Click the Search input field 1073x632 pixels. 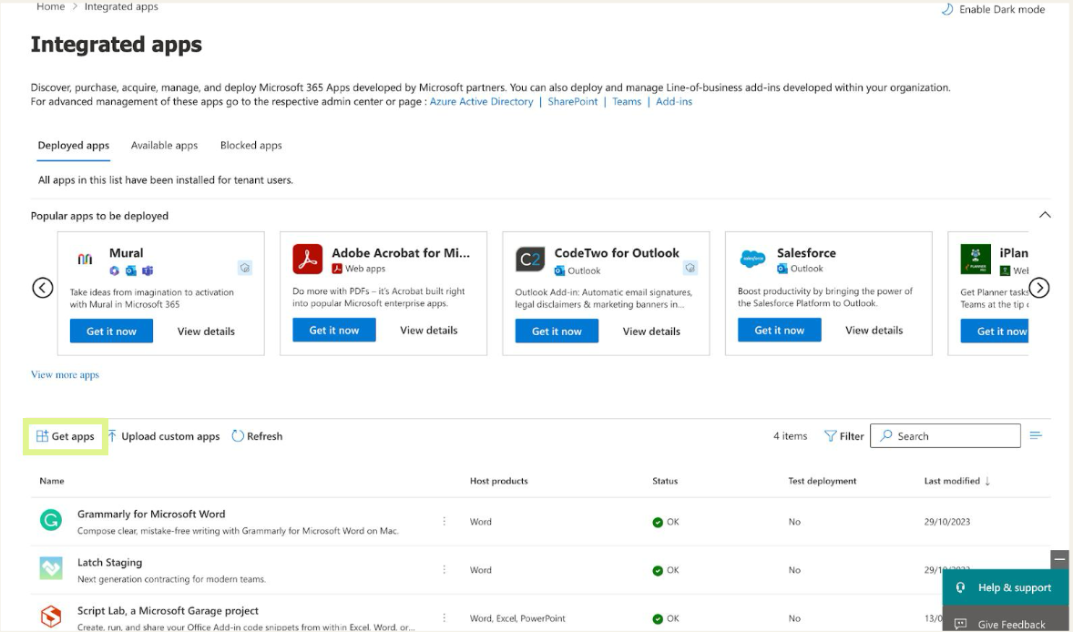(x=952, y=436)
